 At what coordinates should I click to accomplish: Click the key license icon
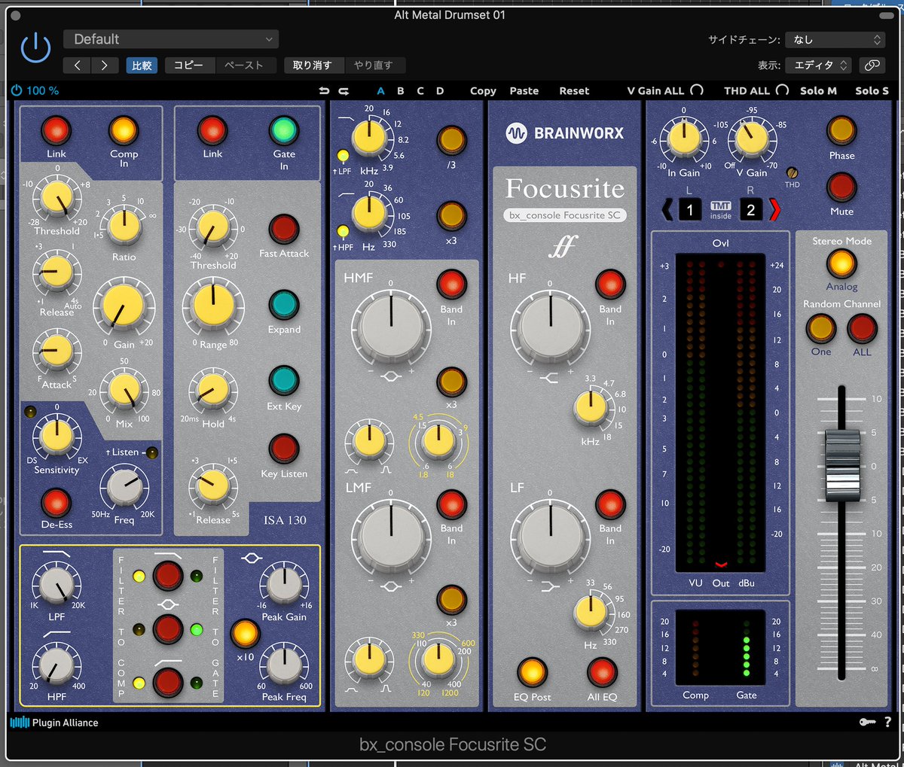pyautogui.click(x=867, y=722)
